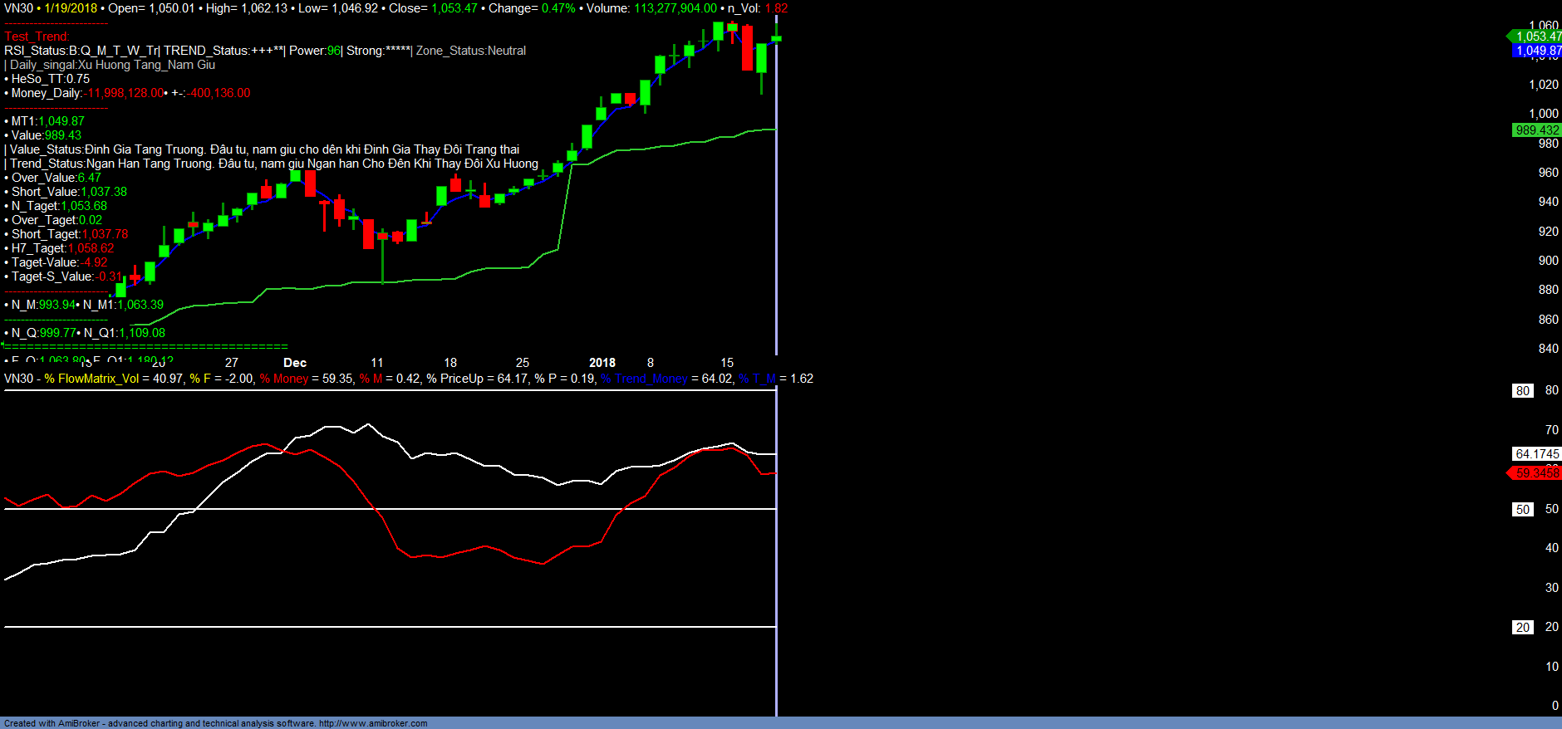Click the green 1,053.47 price axis label
1562x729 pixels.
click(x=1537, y=37)
